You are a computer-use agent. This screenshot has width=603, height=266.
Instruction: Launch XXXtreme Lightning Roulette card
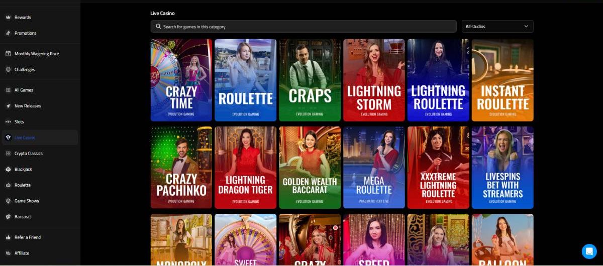438,168
